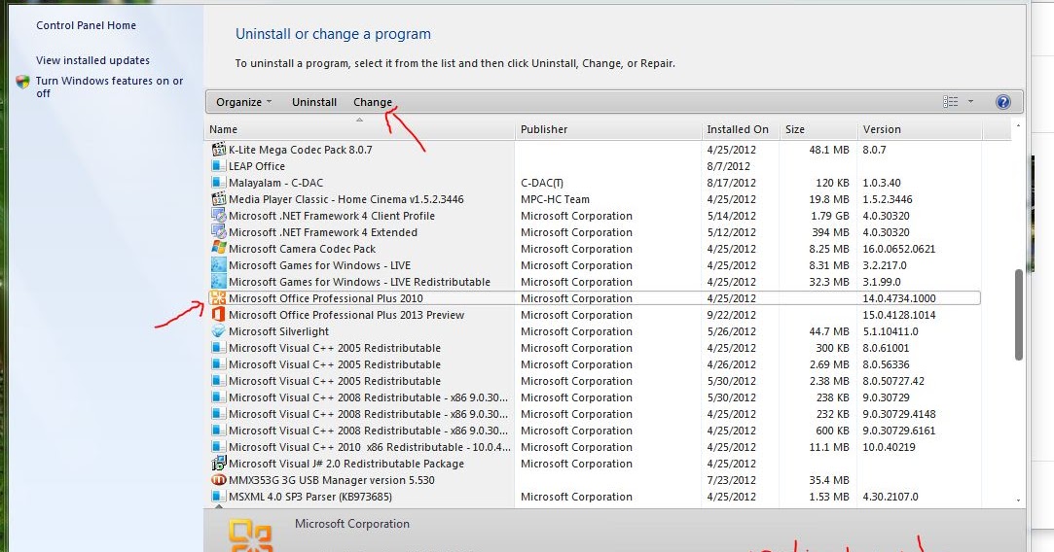1054x552 pixels.
Task: Select Microsoft Office Professional Plus 2010 row
Action: pyautogui.click(x=593, y=298)
